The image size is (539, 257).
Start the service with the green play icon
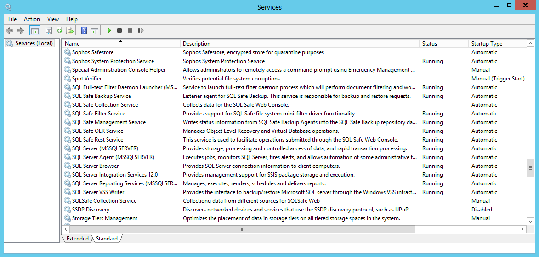[109, 31]
